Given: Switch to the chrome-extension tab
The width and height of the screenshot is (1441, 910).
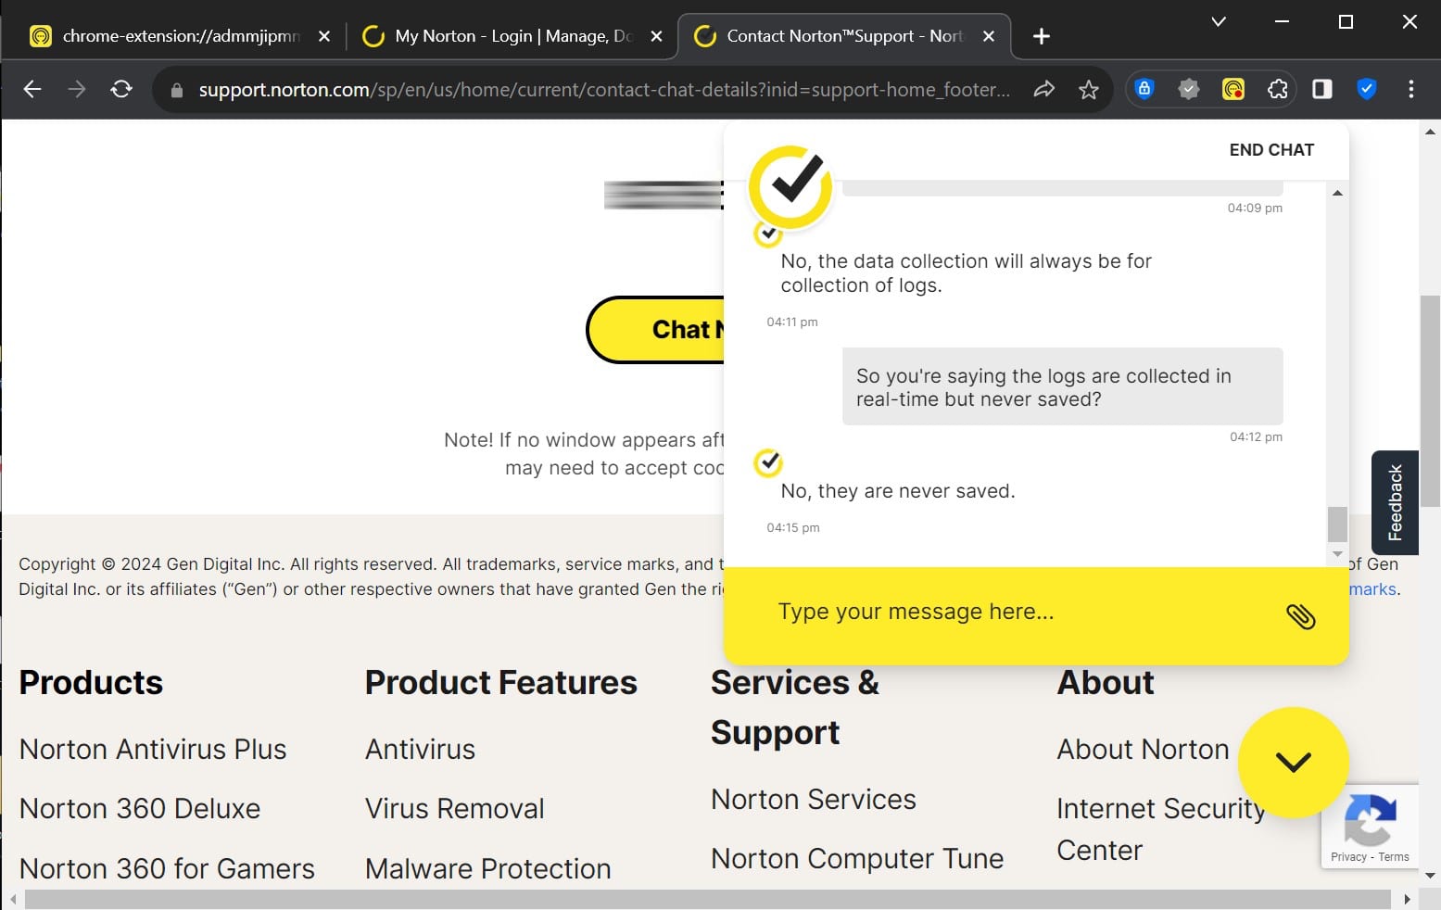Looking at the screenshot, I should coord(181,36).
